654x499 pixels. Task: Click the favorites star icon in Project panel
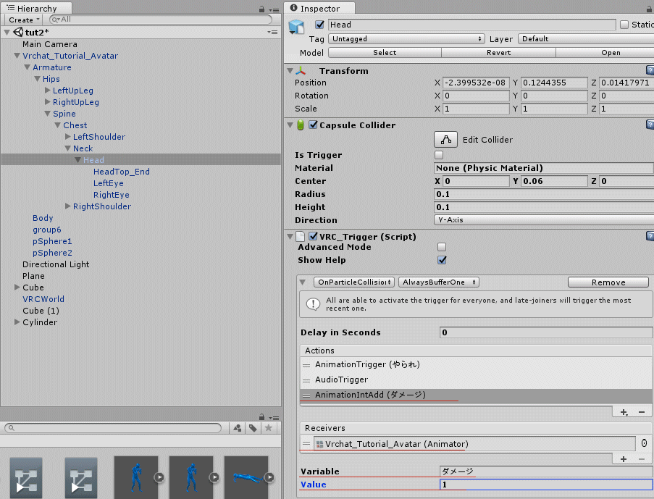(268, 428)
